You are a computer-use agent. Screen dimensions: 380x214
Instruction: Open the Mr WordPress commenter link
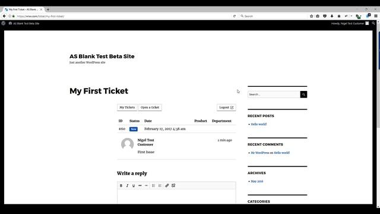click(x=260, y=153)
